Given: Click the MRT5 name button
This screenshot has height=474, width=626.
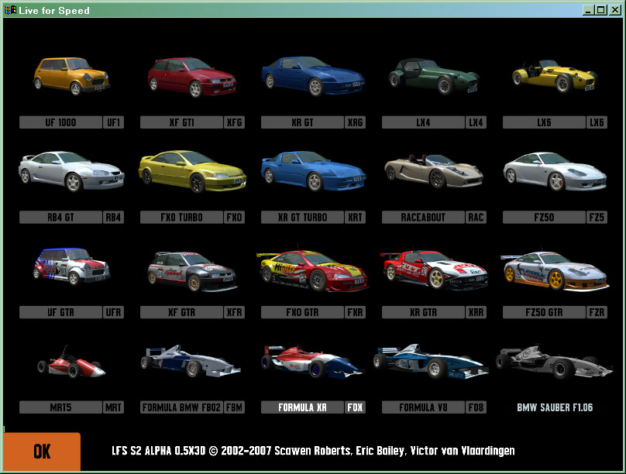Looking at the screenshot, I should [x=60, y=407].
